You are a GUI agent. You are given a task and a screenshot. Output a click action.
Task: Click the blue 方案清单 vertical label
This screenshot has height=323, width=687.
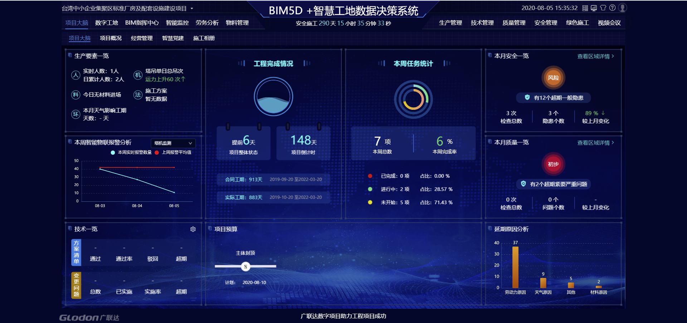[76, 252]
